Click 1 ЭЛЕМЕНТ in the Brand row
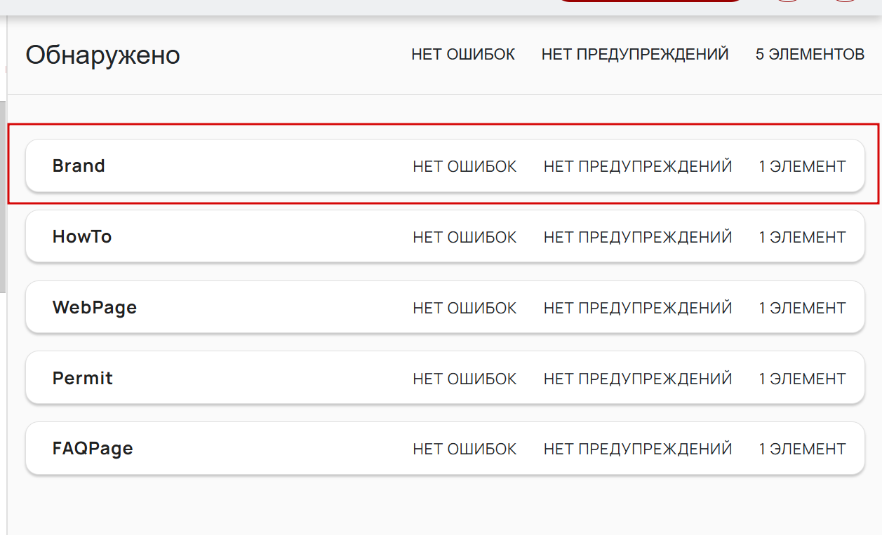This screenshot has width=882, height=535. [x=802, y=167]
